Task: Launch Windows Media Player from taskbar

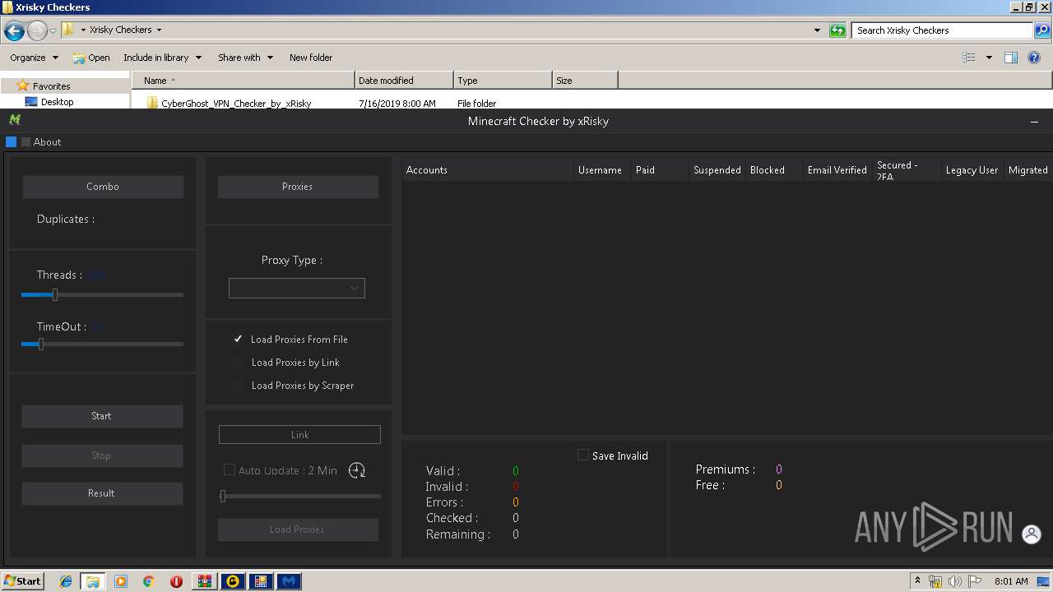Action: tap(121, 581)
